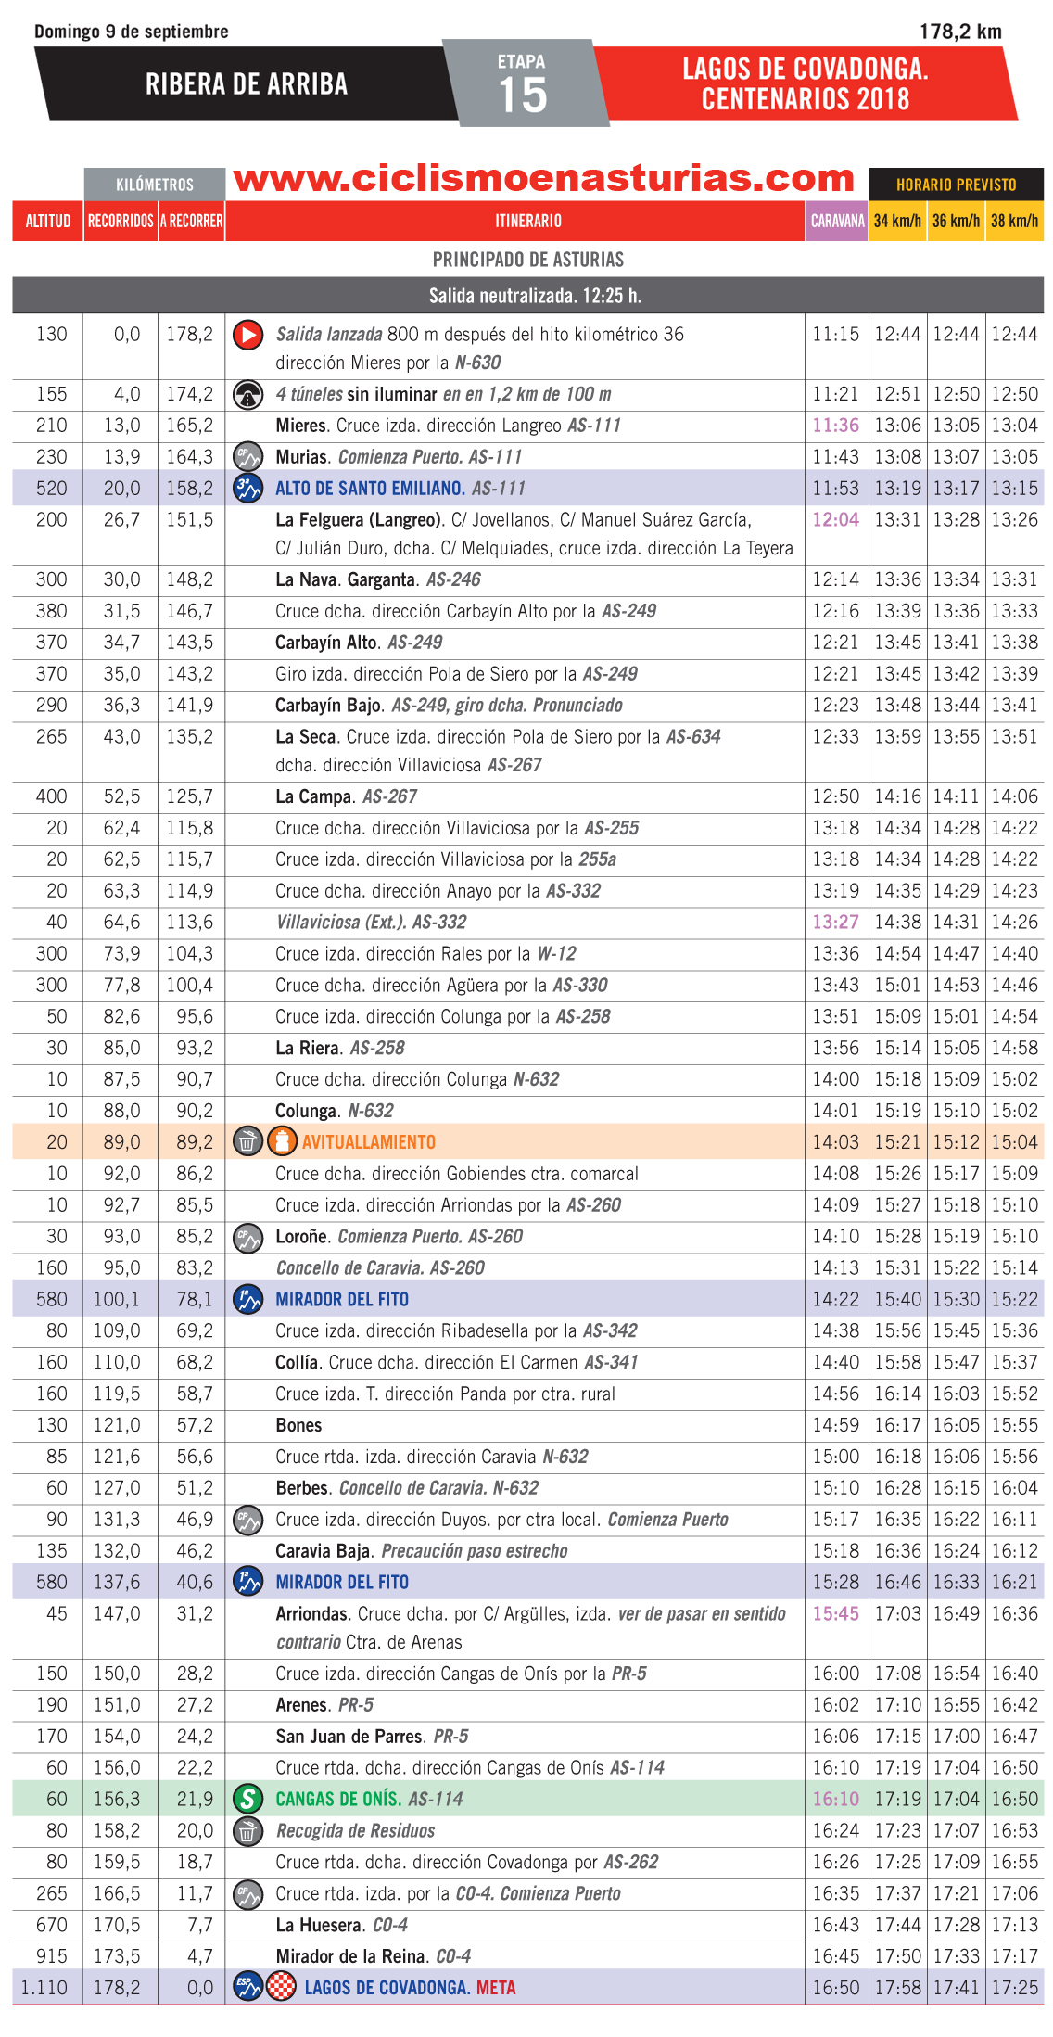
Task: Select the RECORRIDOS column header
Action: pos(121,222)
